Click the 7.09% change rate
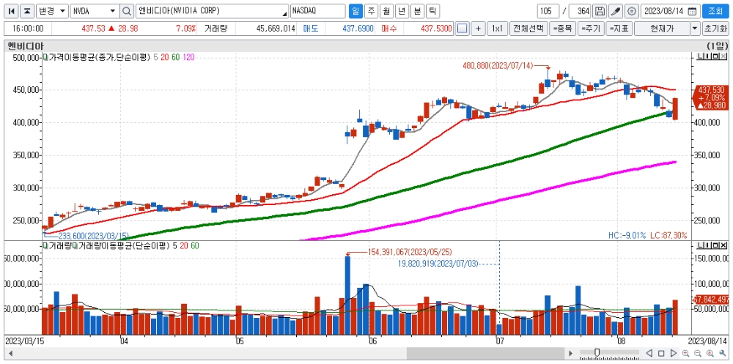 185,29
